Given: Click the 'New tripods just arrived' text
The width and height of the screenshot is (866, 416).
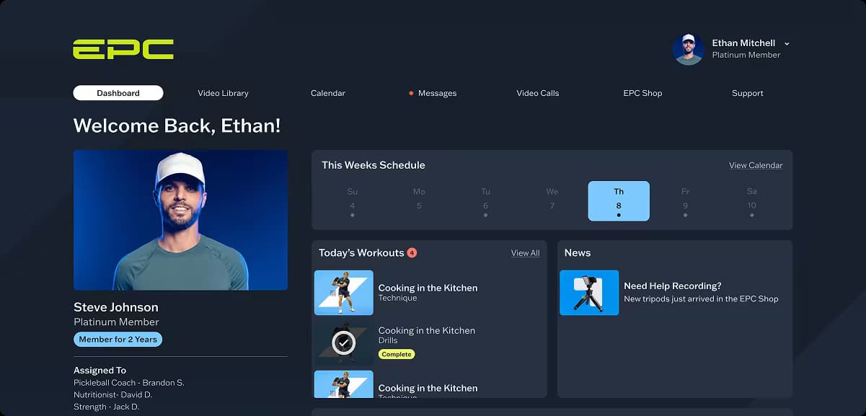Looking at the screenshot, I should 701,298.
